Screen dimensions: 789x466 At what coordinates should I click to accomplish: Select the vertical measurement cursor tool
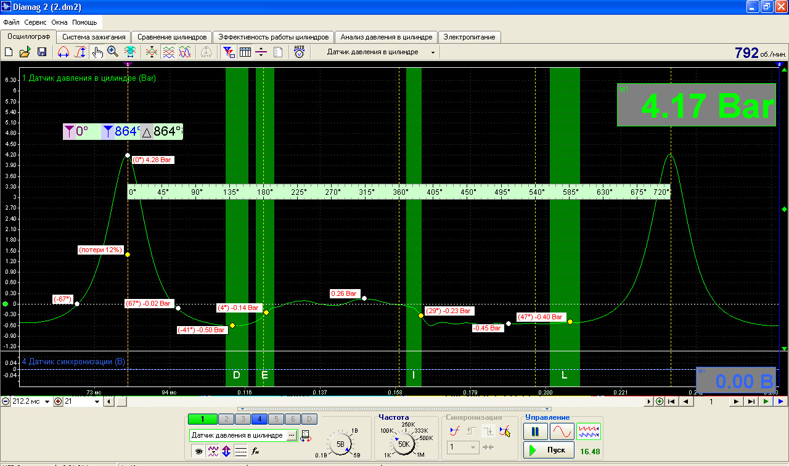[80, 52]
